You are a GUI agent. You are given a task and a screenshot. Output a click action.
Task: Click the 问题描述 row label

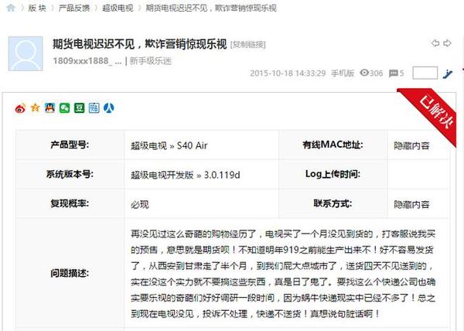point(70,273)
